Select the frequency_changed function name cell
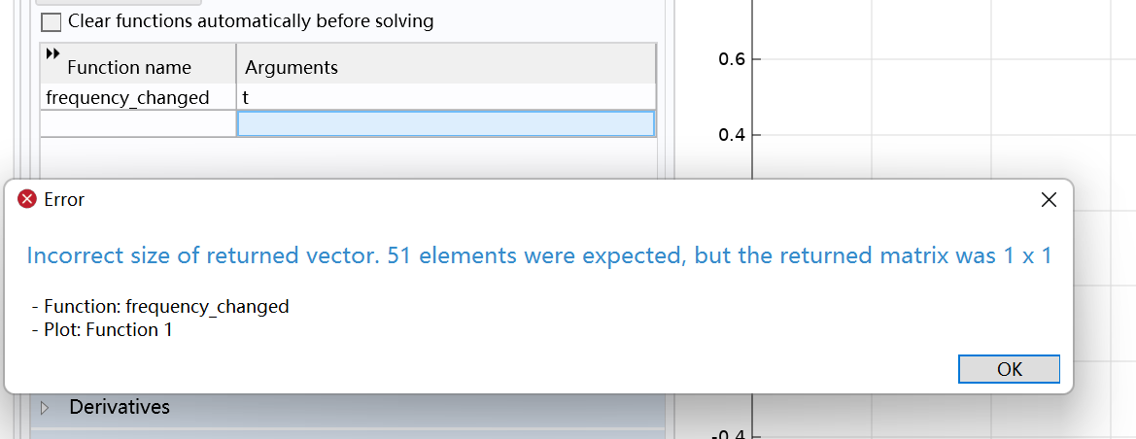This screenshot has width=1136, height=439. [x=127, y=97]
